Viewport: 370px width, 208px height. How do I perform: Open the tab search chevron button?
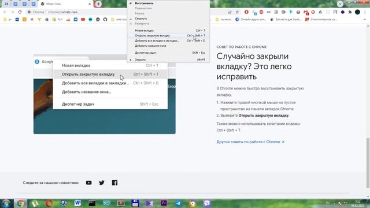(x=340, y=4)
